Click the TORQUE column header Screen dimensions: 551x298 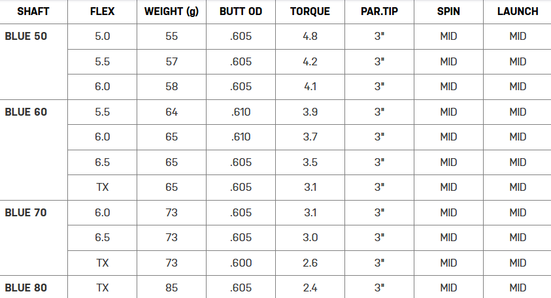(310, 12)
